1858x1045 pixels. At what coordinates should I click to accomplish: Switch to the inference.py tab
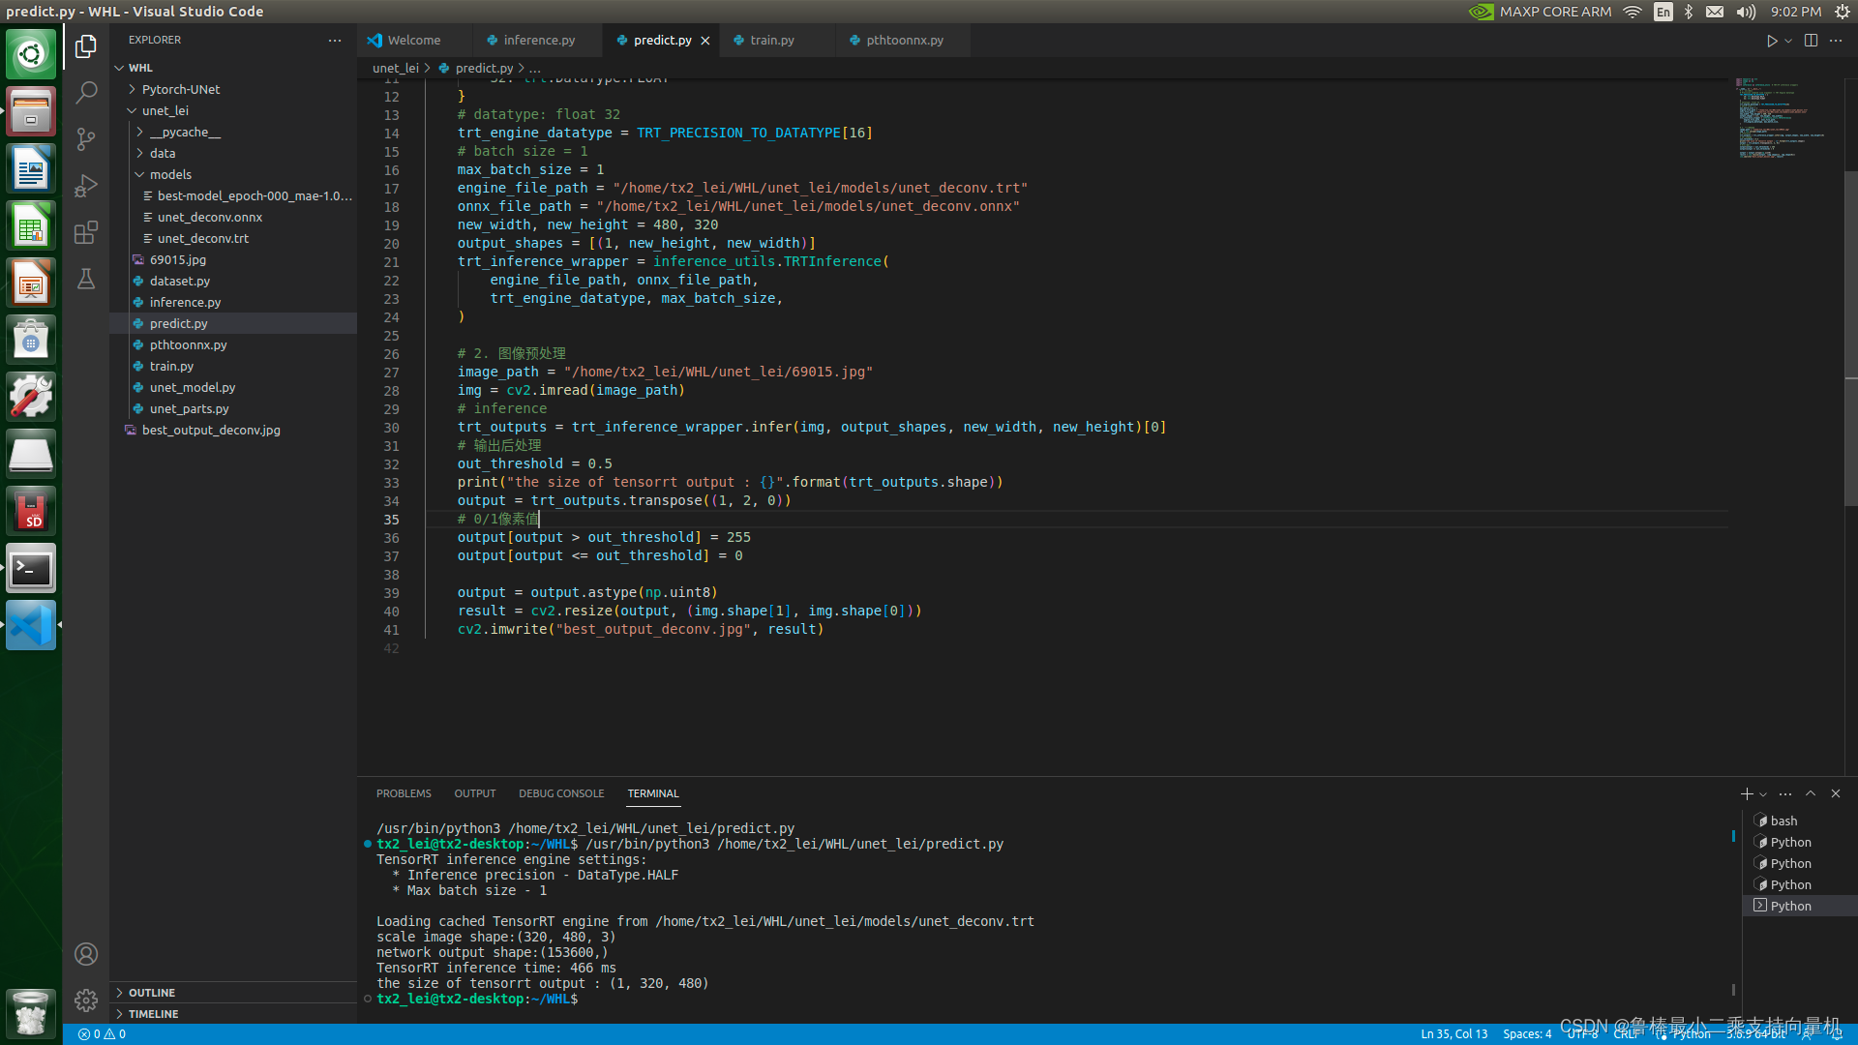(x=538, y=41)
